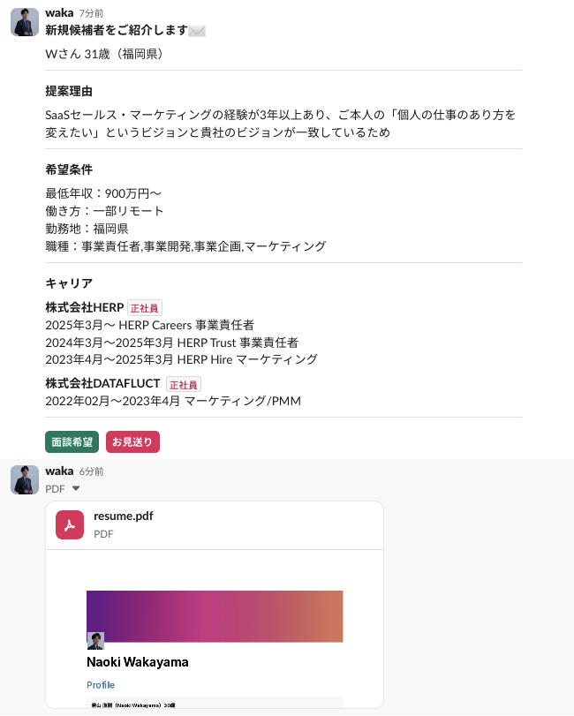574x716 pixels.
Task: Click the Naoki Wakayama heading in preview
Action: (x=138, y=662)
